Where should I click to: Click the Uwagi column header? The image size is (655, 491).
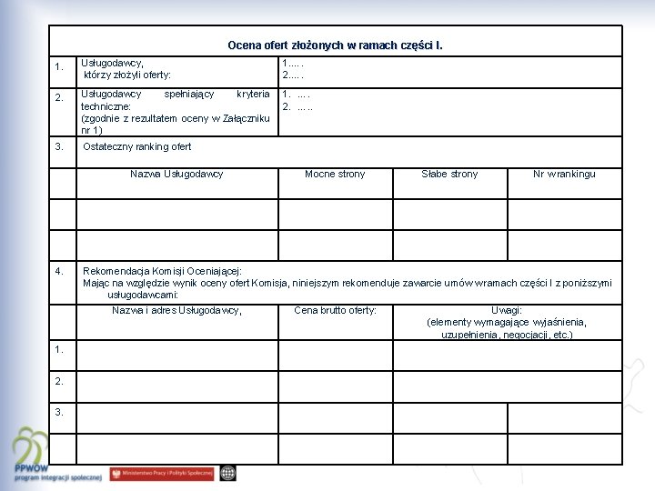pyautogui.click(x=508, y=322)
